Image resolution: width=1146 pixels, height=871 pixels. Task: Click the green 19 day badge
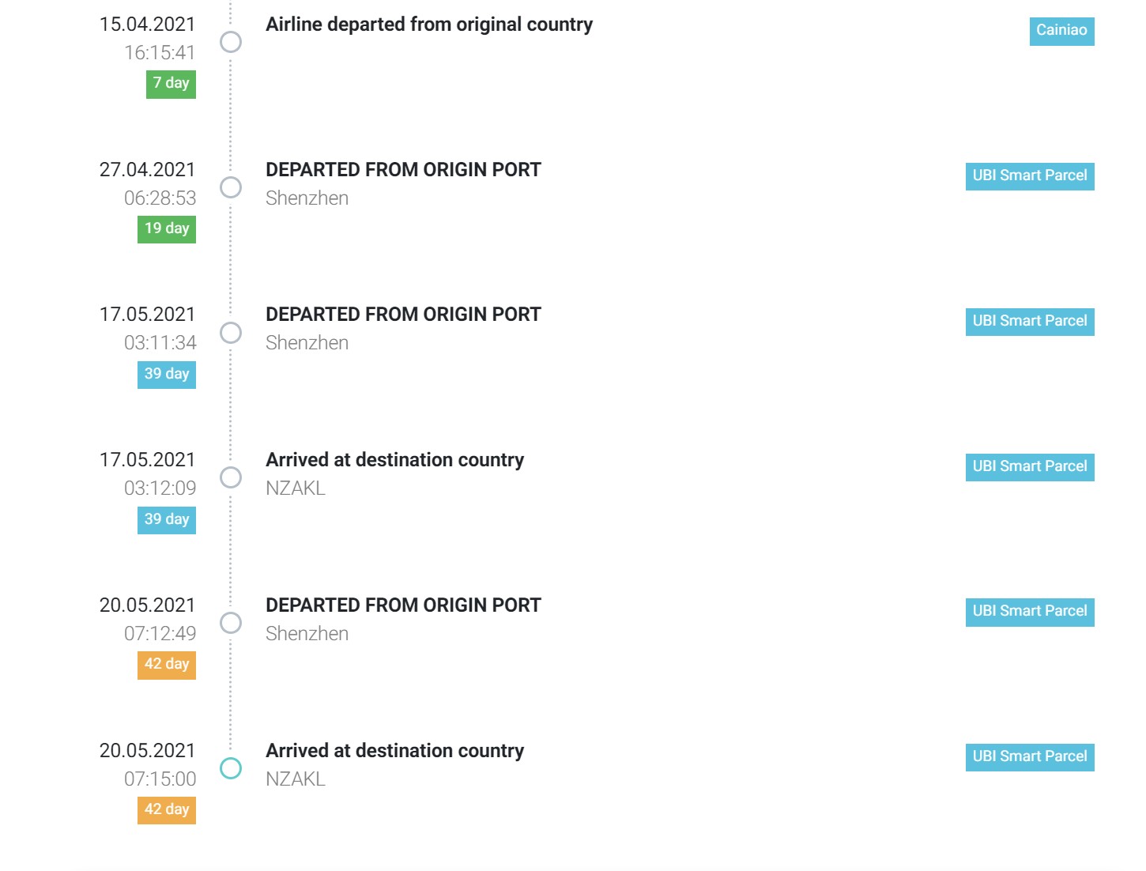[167, 229]
